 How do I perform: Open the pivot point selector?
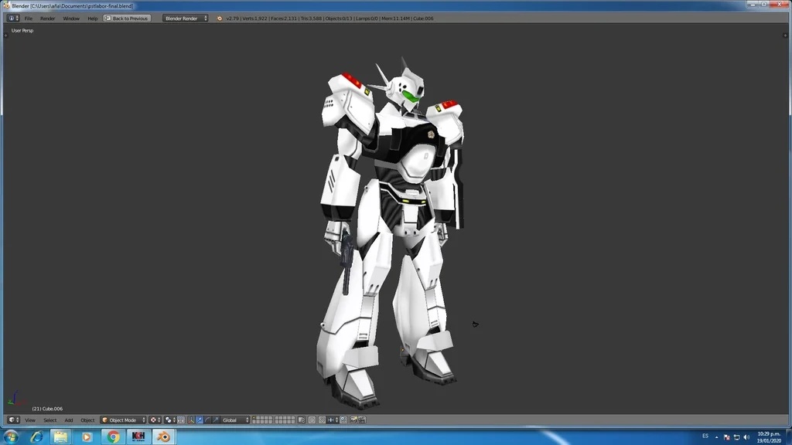(169, 420)
